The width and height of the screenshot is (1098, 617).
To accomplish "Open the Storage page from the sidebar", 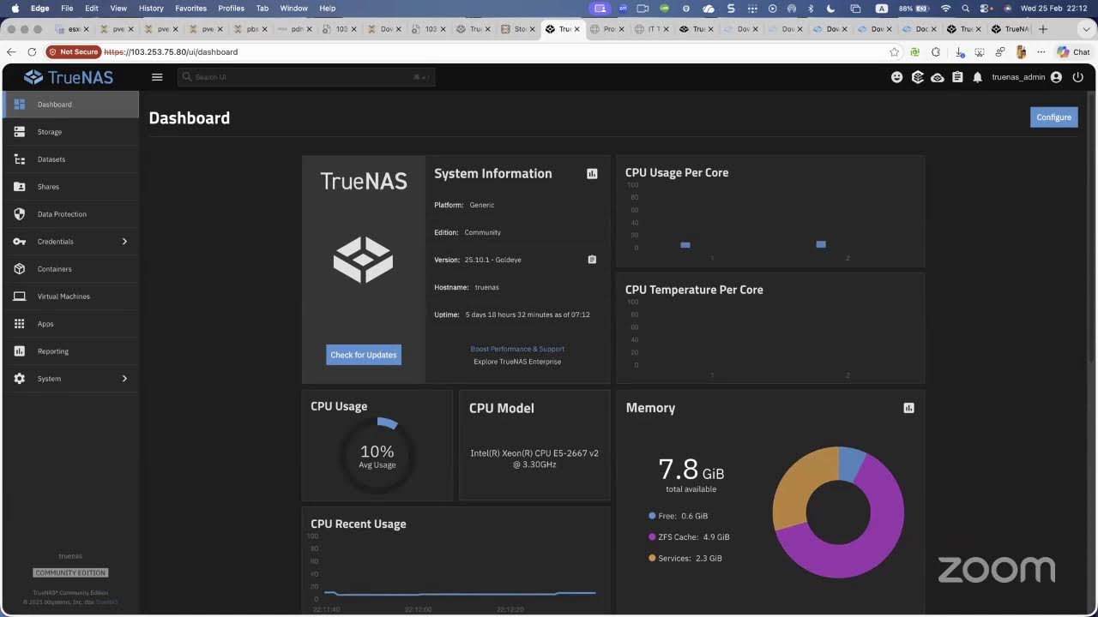I will [69, 132].
